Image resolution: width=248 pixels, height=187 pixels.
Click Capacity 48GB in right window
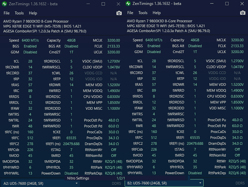(195, 40)
